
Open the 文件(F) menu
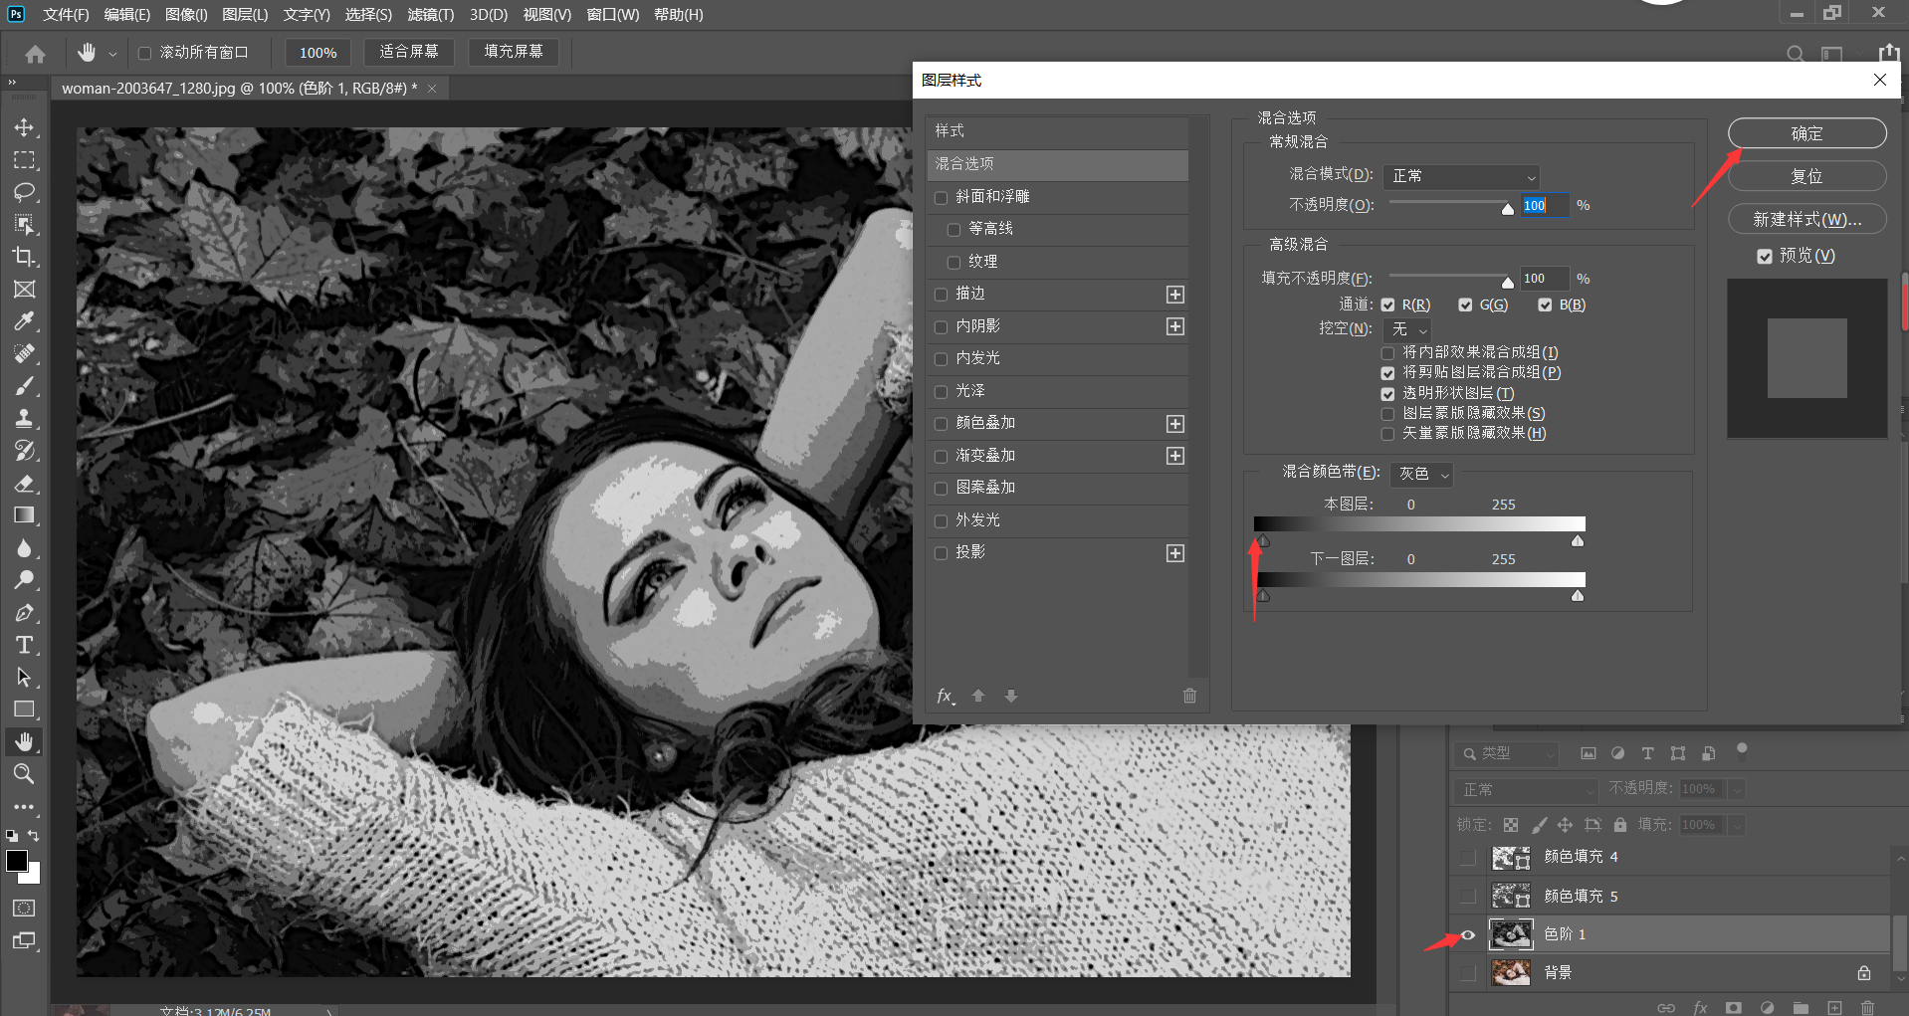(66, 15)
